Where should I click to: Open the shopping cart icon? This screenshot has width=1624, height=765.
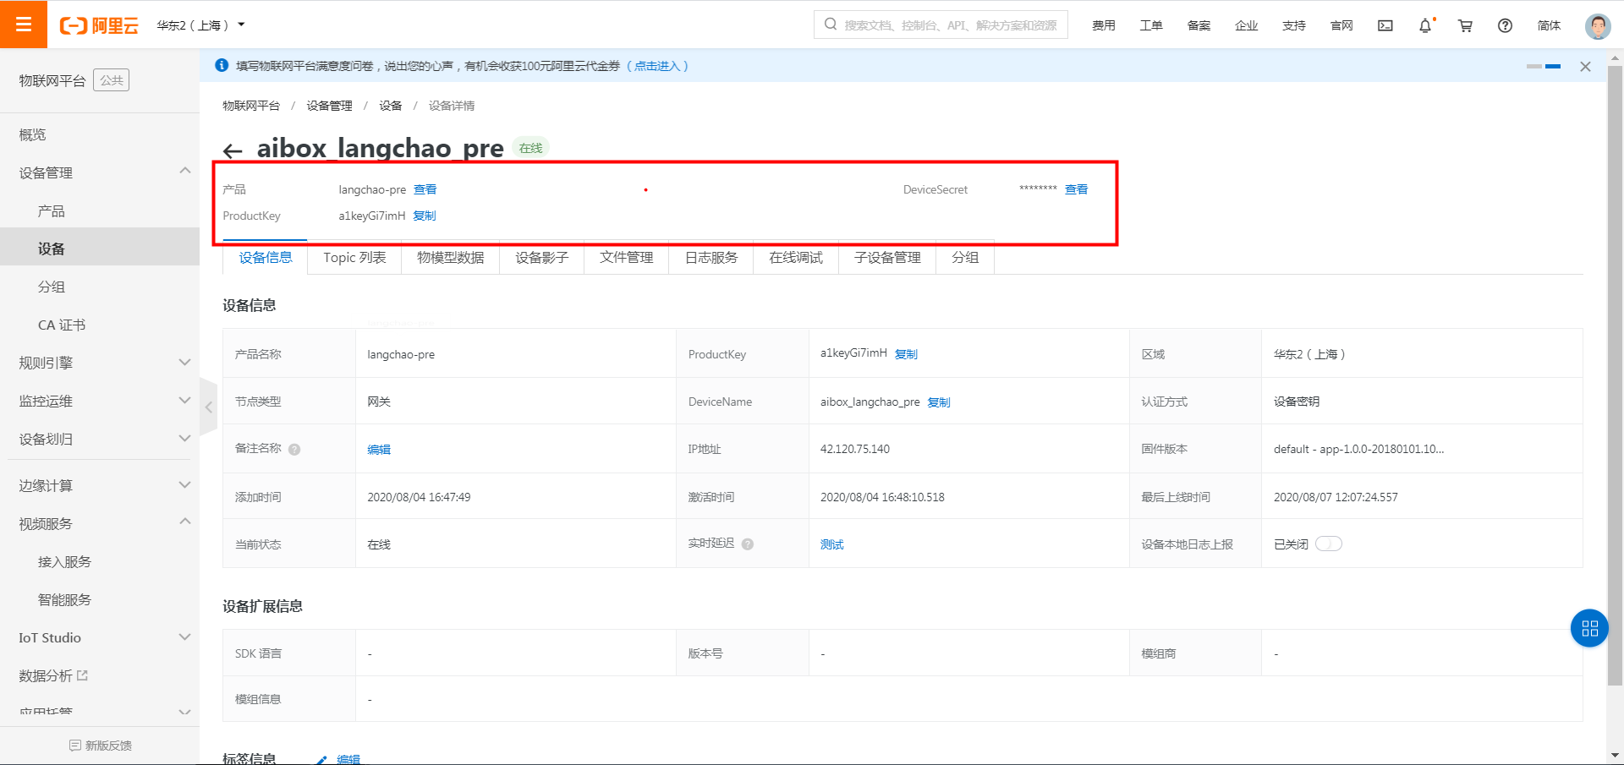1466,25
